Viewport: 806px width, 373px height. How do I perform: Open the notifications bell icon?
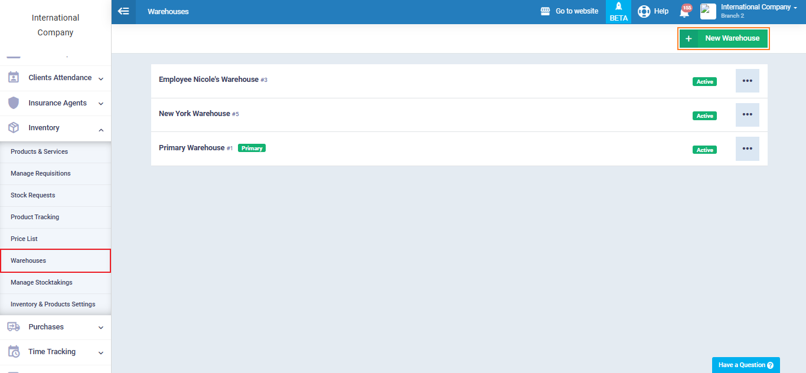click(x=684, y=12)
